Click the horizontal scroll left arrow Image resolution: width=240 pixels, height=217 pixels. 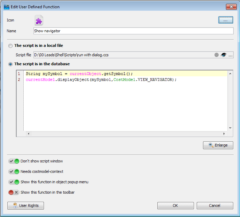click(x=29, y=134)
